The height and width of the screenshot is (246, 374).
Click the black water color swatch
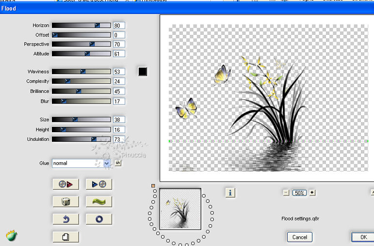tap(143, 72)
